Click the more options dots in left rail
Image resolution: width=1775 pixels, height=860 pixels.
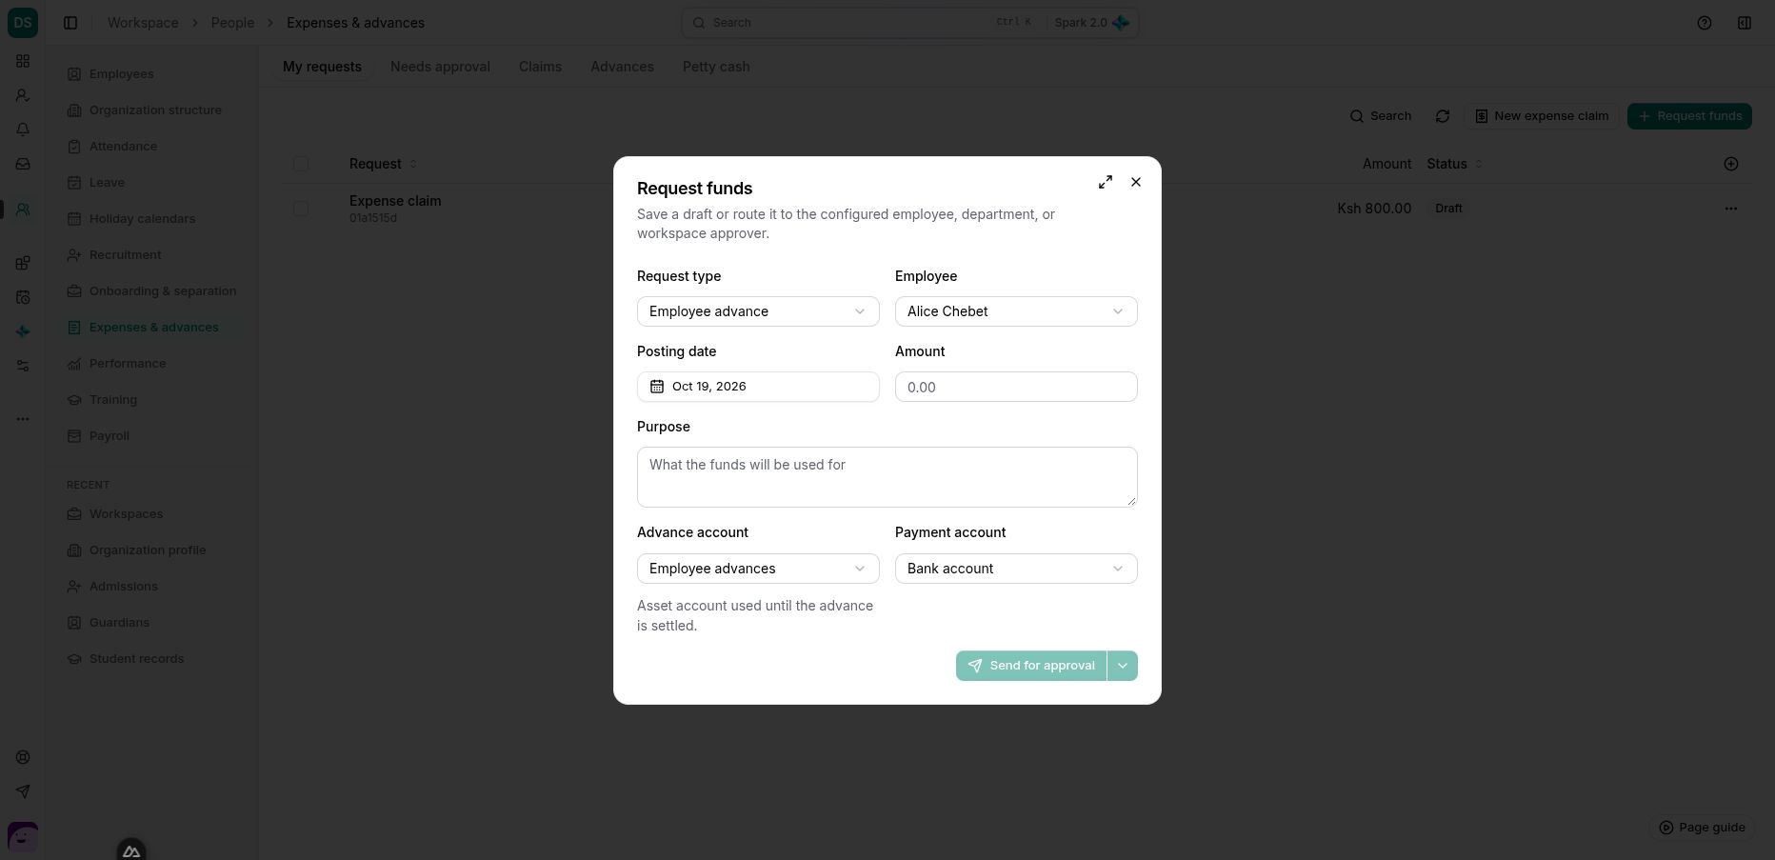23,419
